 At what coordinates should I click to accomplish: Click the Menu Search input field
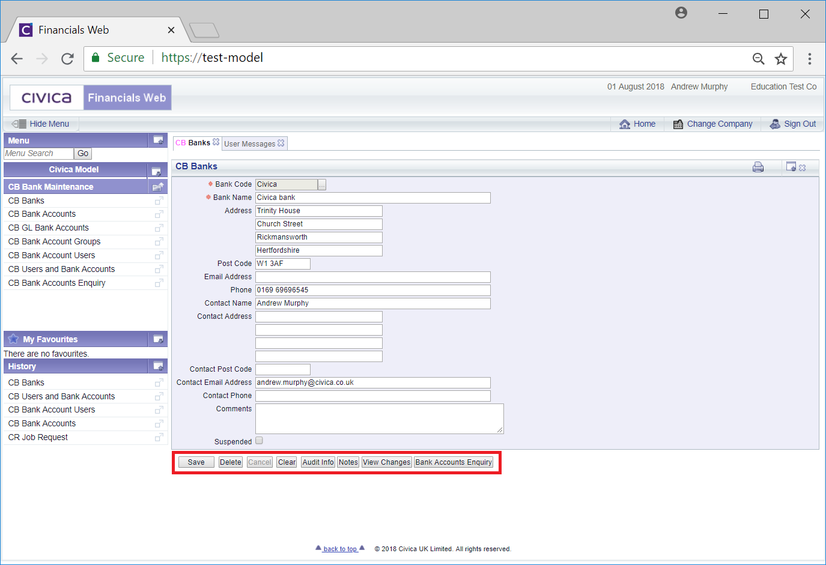click(38, 154)
